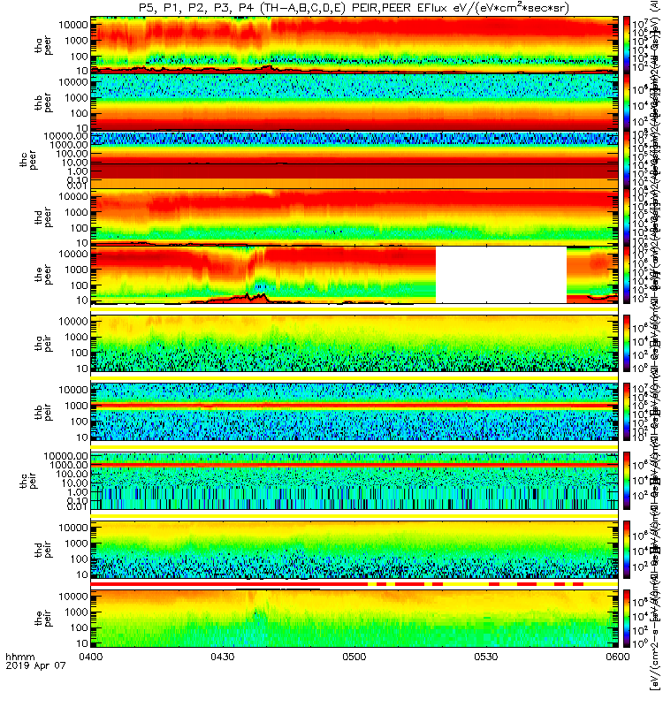Click the 0500 time axis label
663x707 pixels.
(x=354, y=657)
